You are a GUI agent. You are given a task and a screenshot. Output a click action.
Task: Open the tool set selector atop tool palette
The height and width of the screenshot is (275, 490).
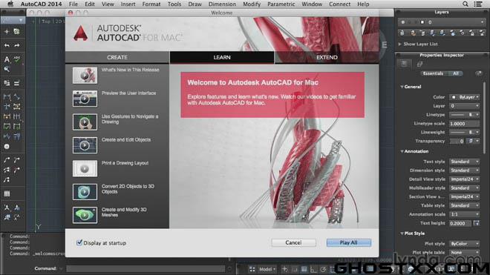(13, 20)
